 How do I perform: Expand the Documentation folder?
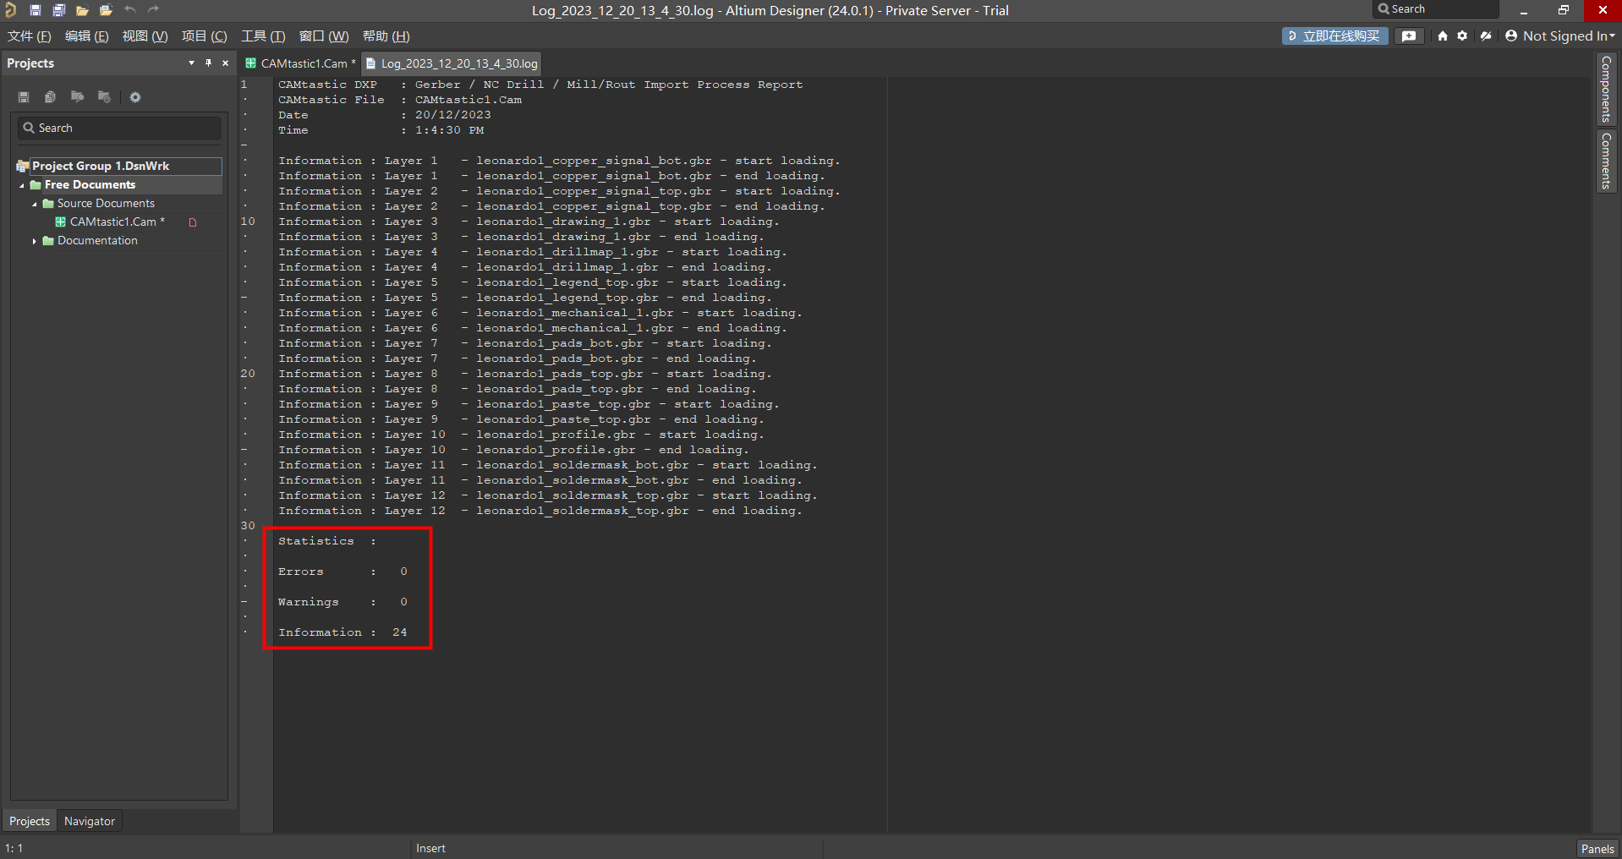tap(35, 241)
